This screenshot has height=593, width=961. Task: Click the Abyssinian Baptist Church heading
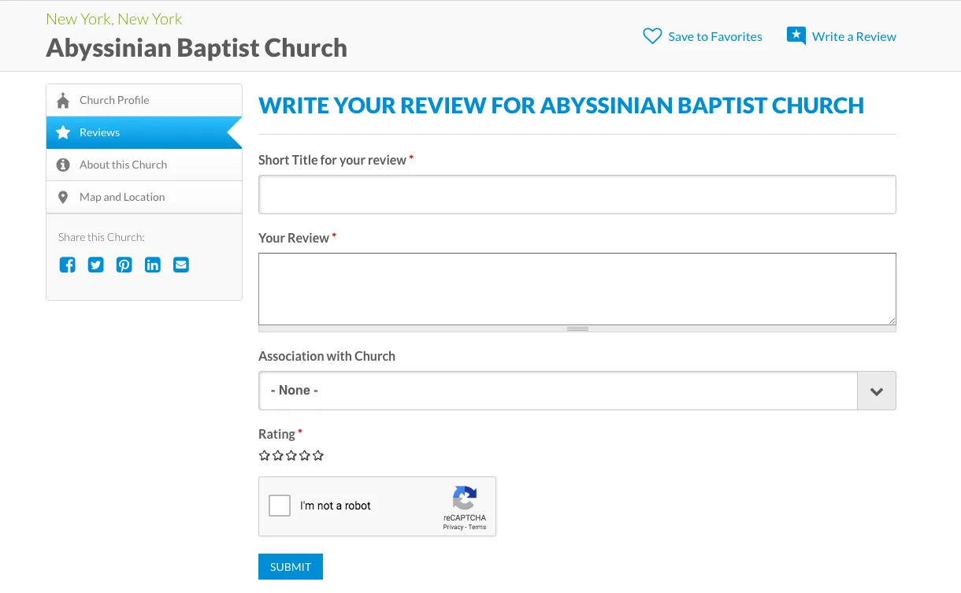tap(196, 48)
